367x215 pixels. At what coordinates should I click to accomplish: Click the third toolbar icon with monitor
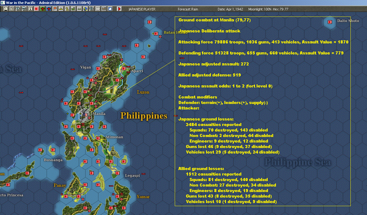(x=18, y=9)
